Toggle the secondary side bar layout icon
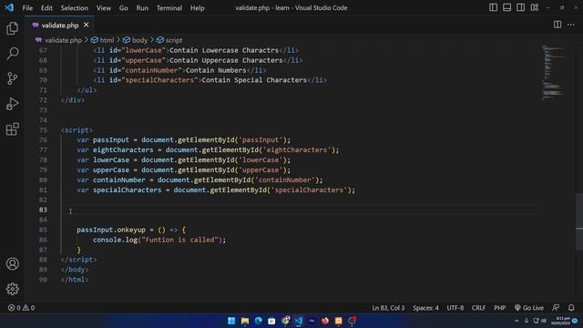The width and height of the screenshot is (583, 328). [x=520, y=7]
